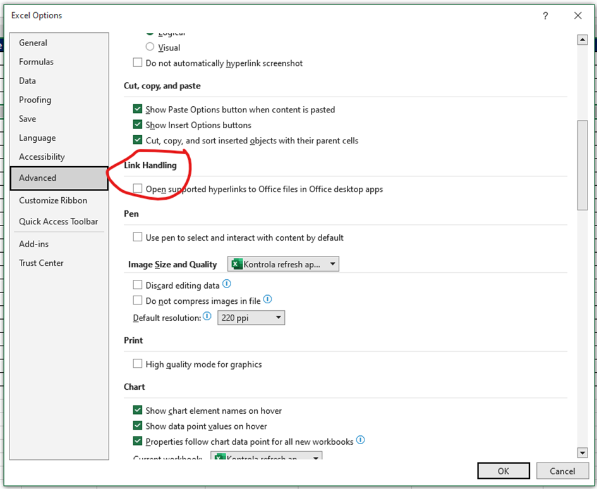Image resolution: width=597 pixels, height=489 pixels.
Task: Close the Excel Options dialog
Action: pyautogui.click(x=577, y=16)
